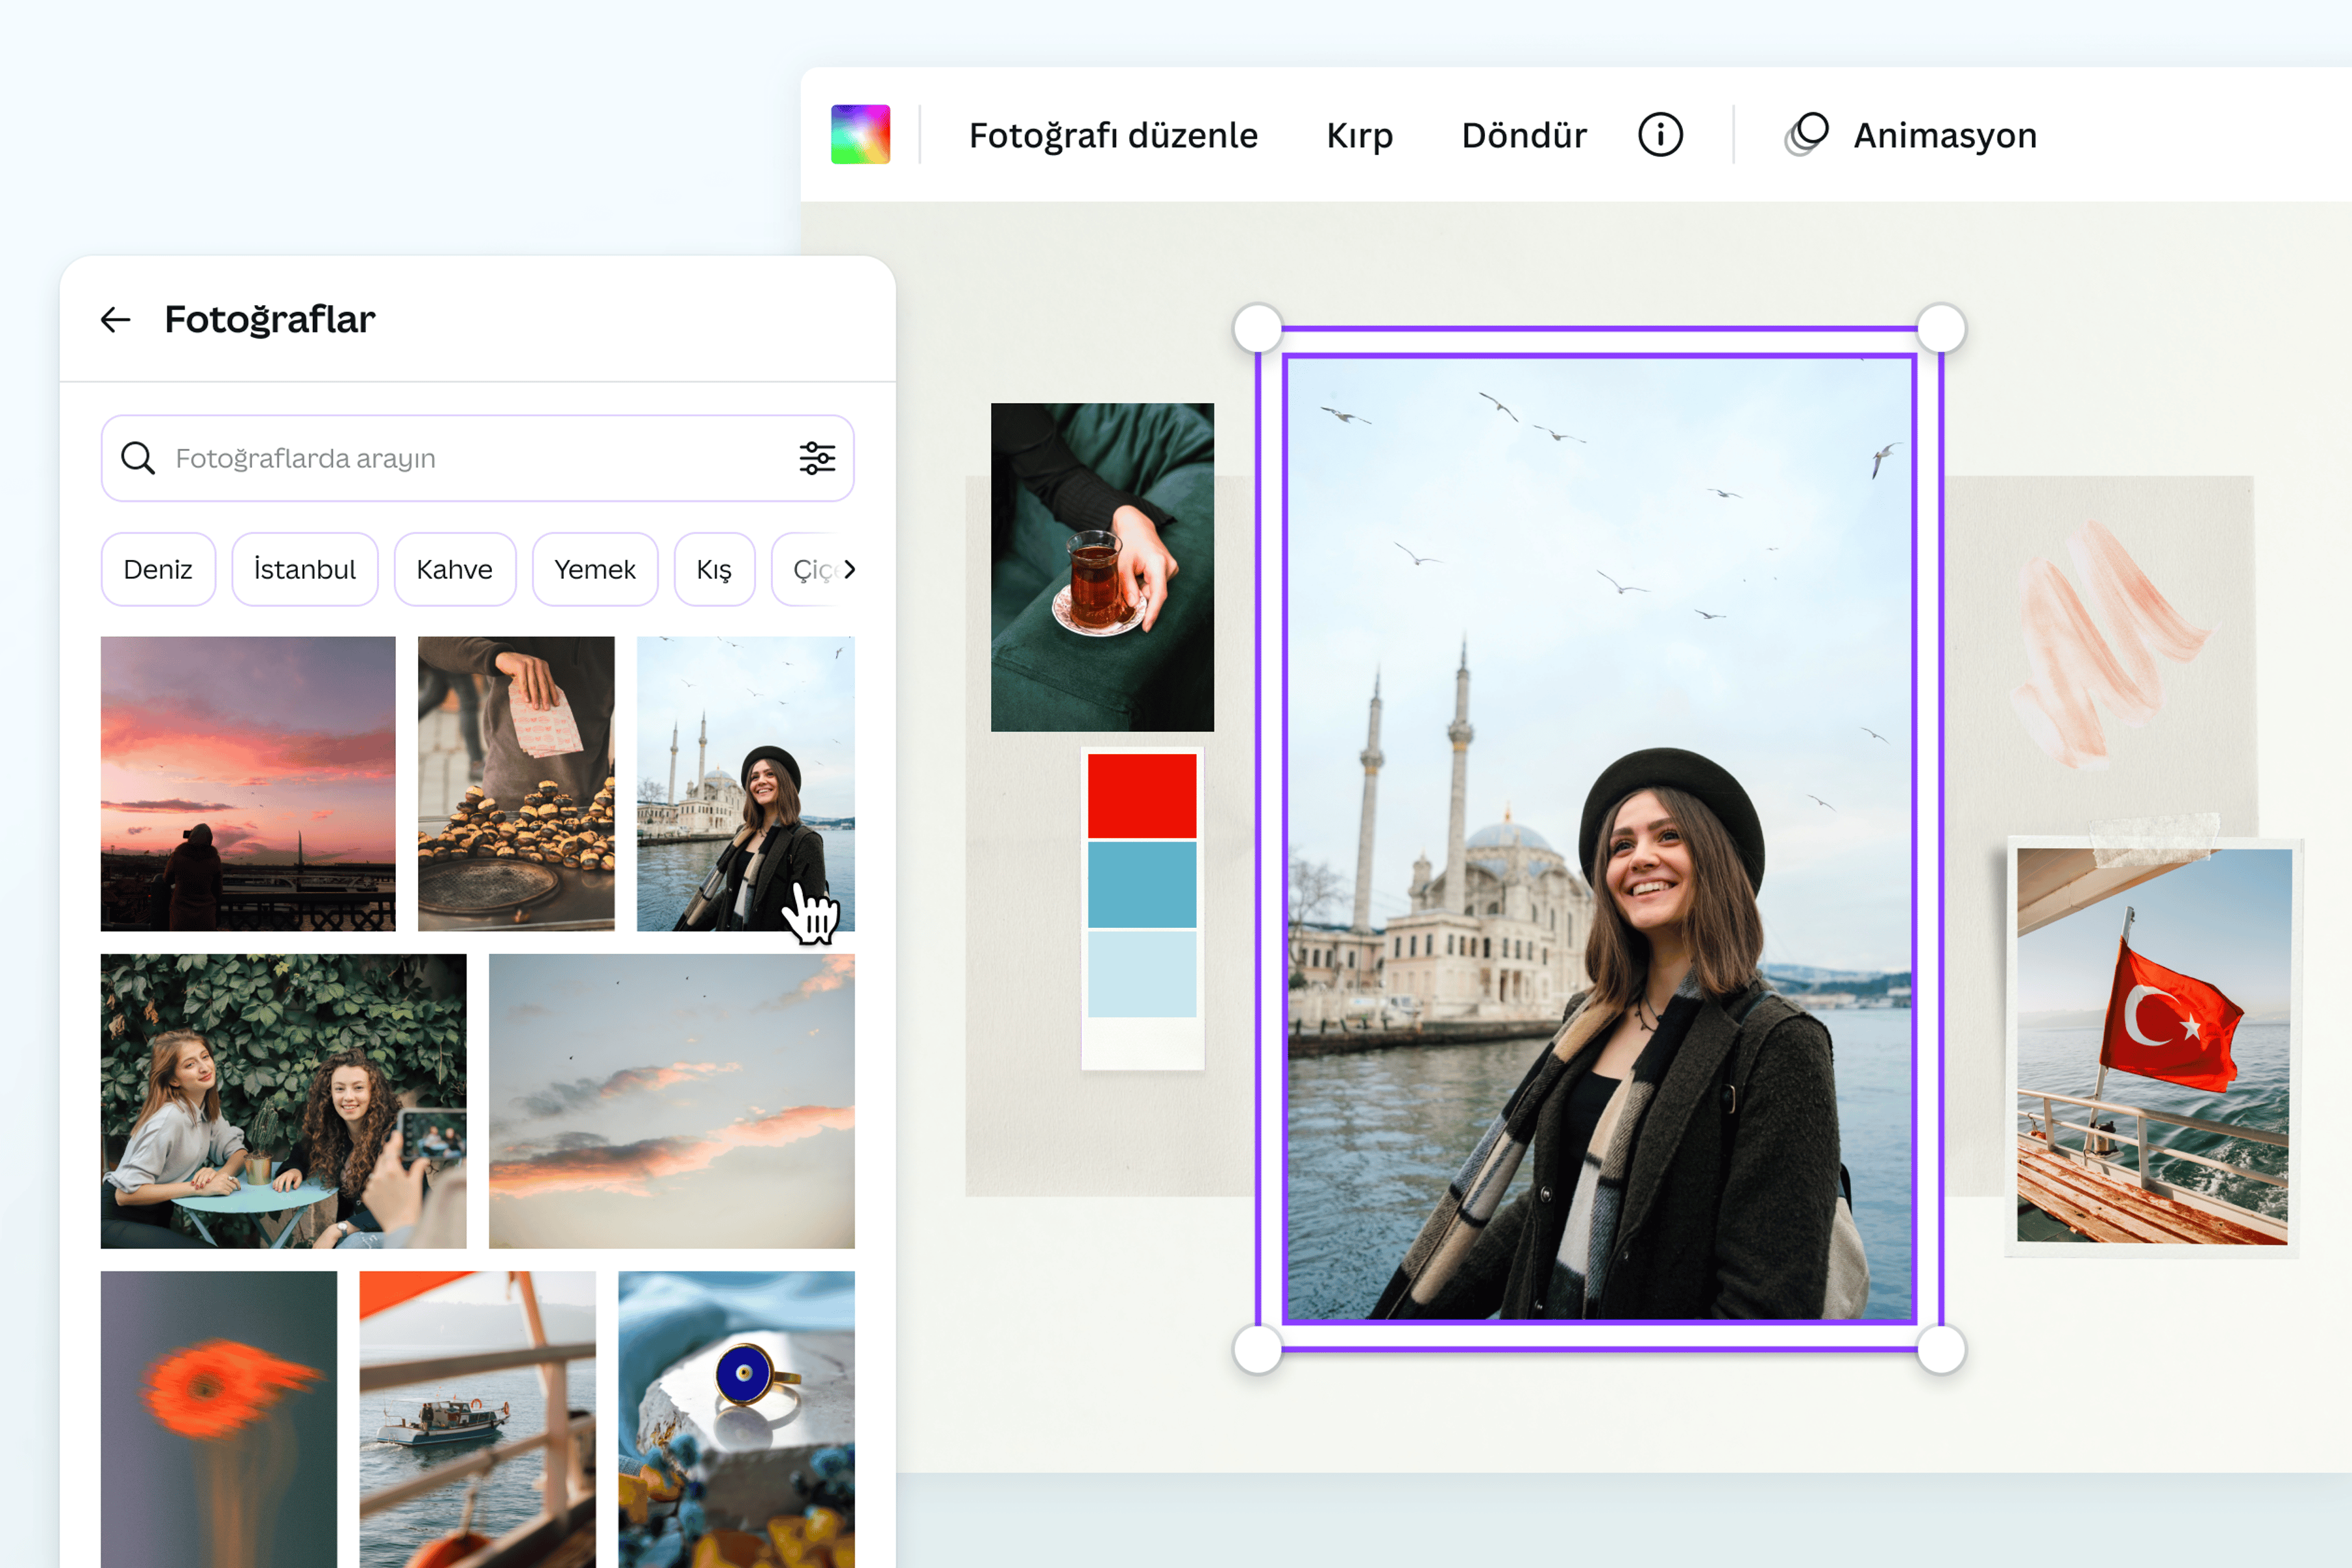Select the Deniz category chip
Image resolution: width=2352 pixels, height=1568 pixels.
coord(158,569)
